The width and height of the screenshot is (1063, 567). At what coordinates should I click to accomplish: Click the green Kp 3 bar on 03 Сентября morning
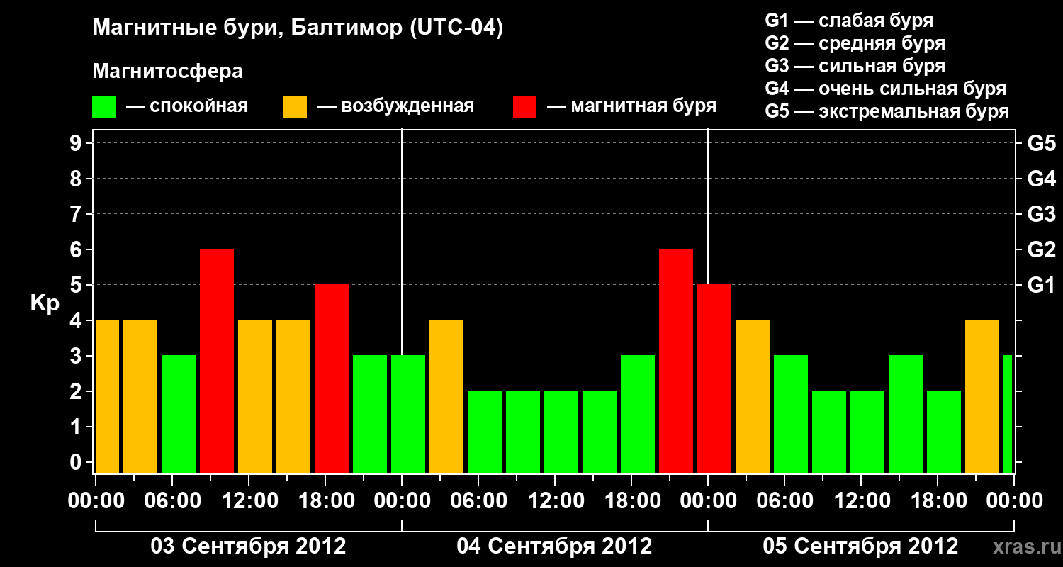click(179, 414)
